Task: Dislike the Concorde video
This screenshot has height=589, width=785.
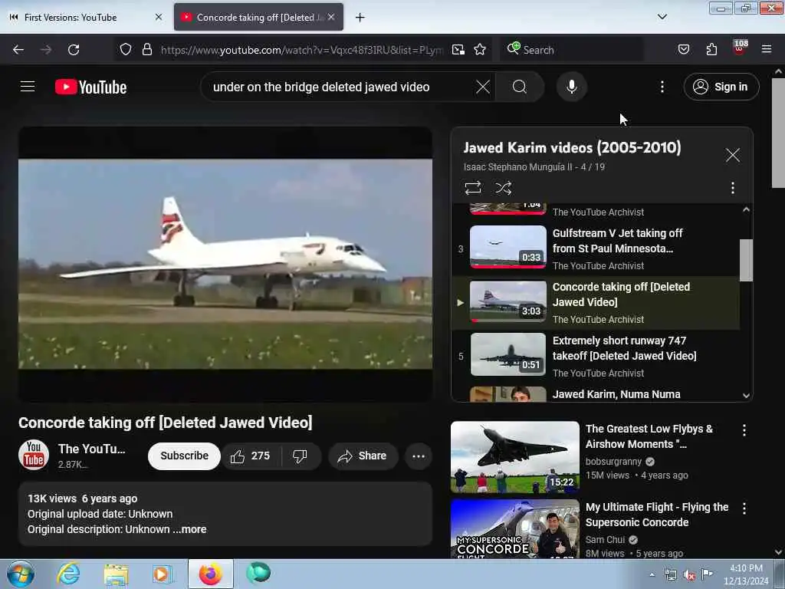Action: tap(300, 456)
